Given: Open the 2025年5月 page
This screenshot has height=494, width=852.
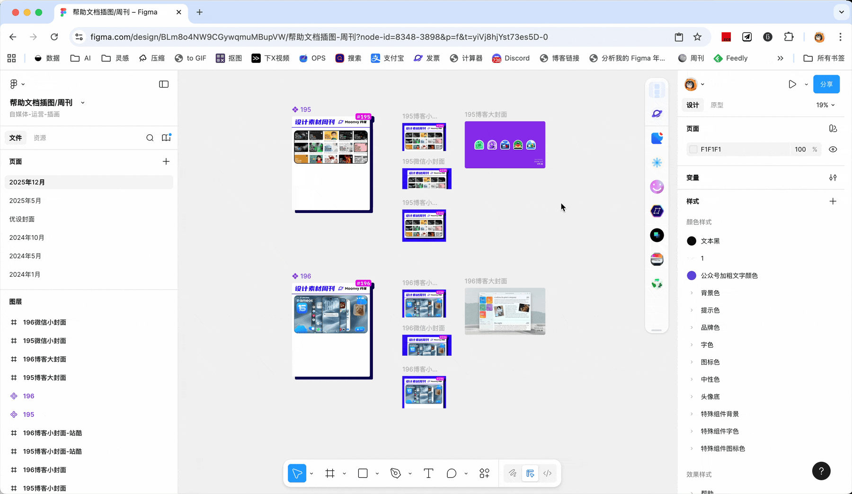Looking at the screenshot, I should [x=25, y=201].
